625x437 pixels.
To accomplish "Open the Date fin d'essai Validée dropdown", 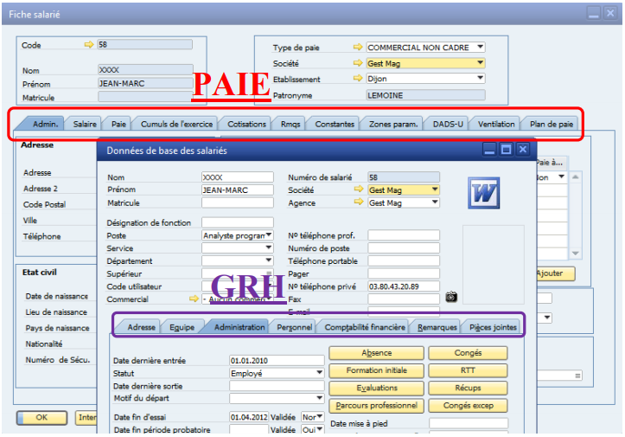I will (x=319, y=416).
